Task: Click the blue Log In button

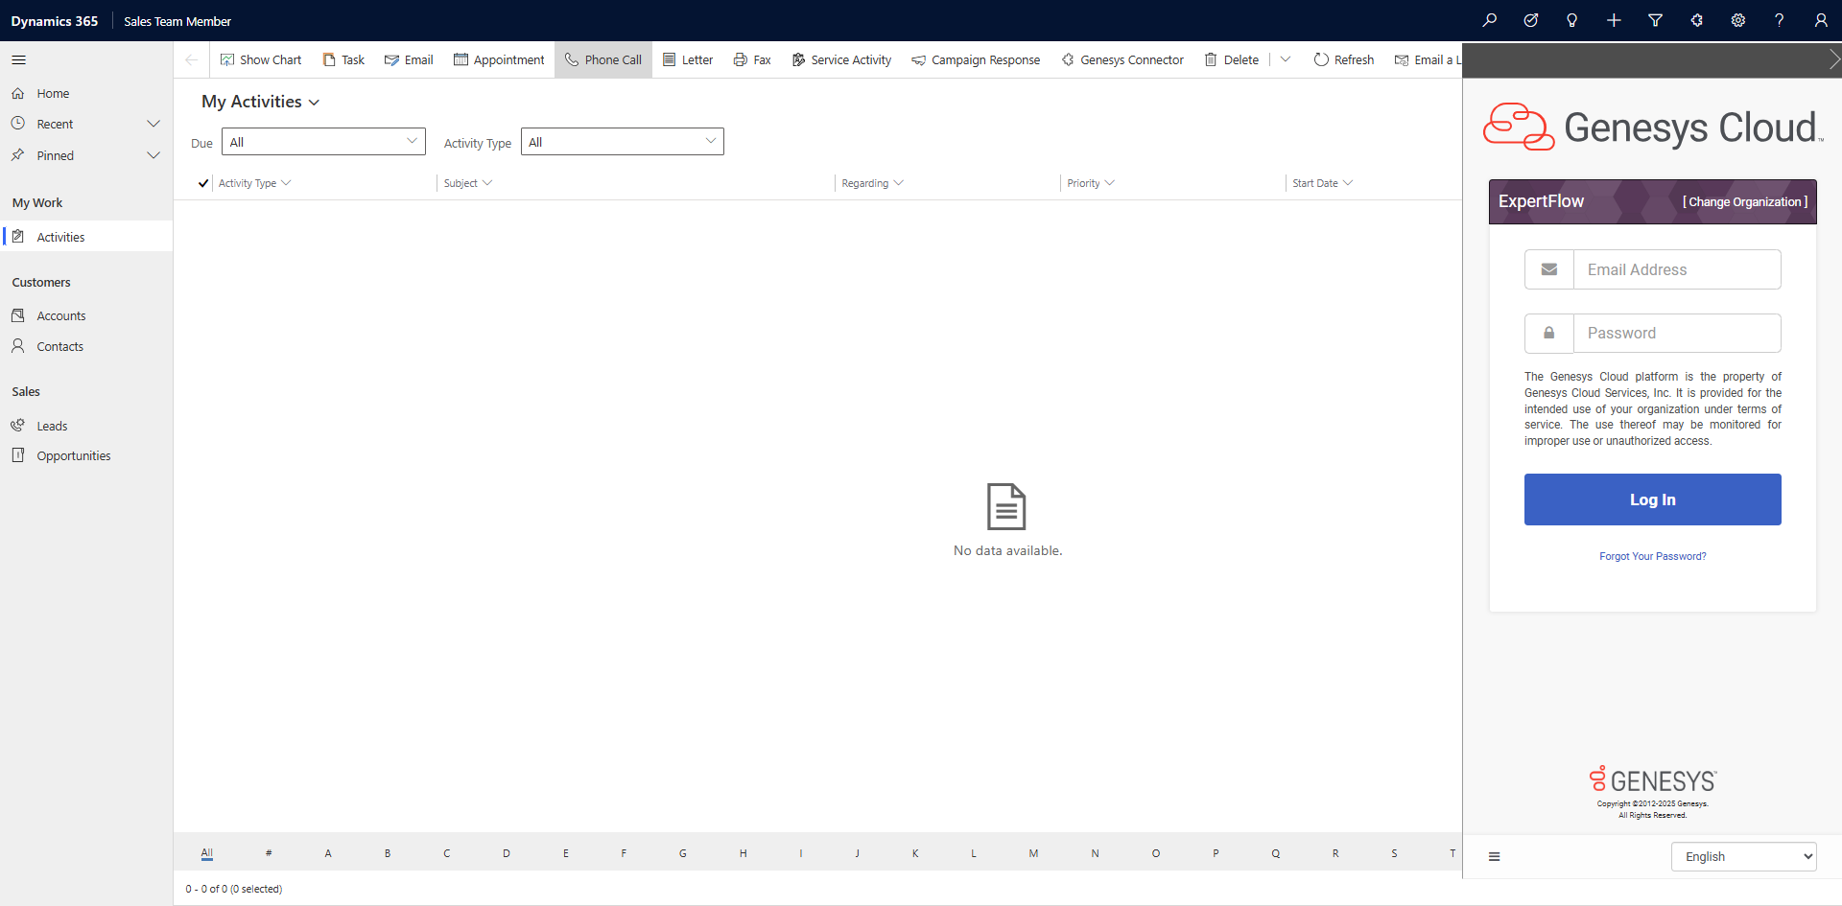Action: [1652, 499]
